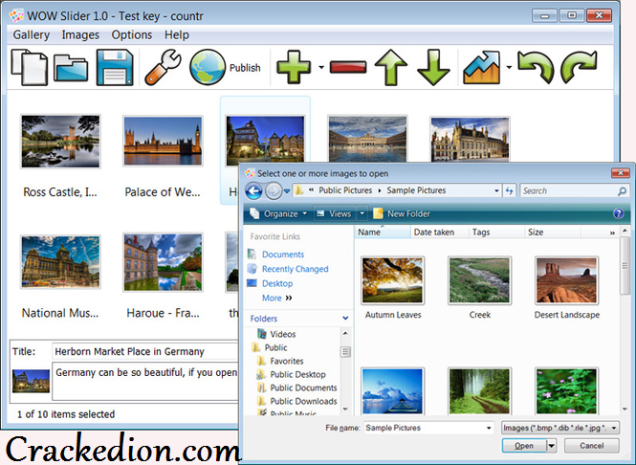Image resolution: width=636 pixels, height=465 pixels.
Task: Select Videos in the folder tree
Action: 283,334
